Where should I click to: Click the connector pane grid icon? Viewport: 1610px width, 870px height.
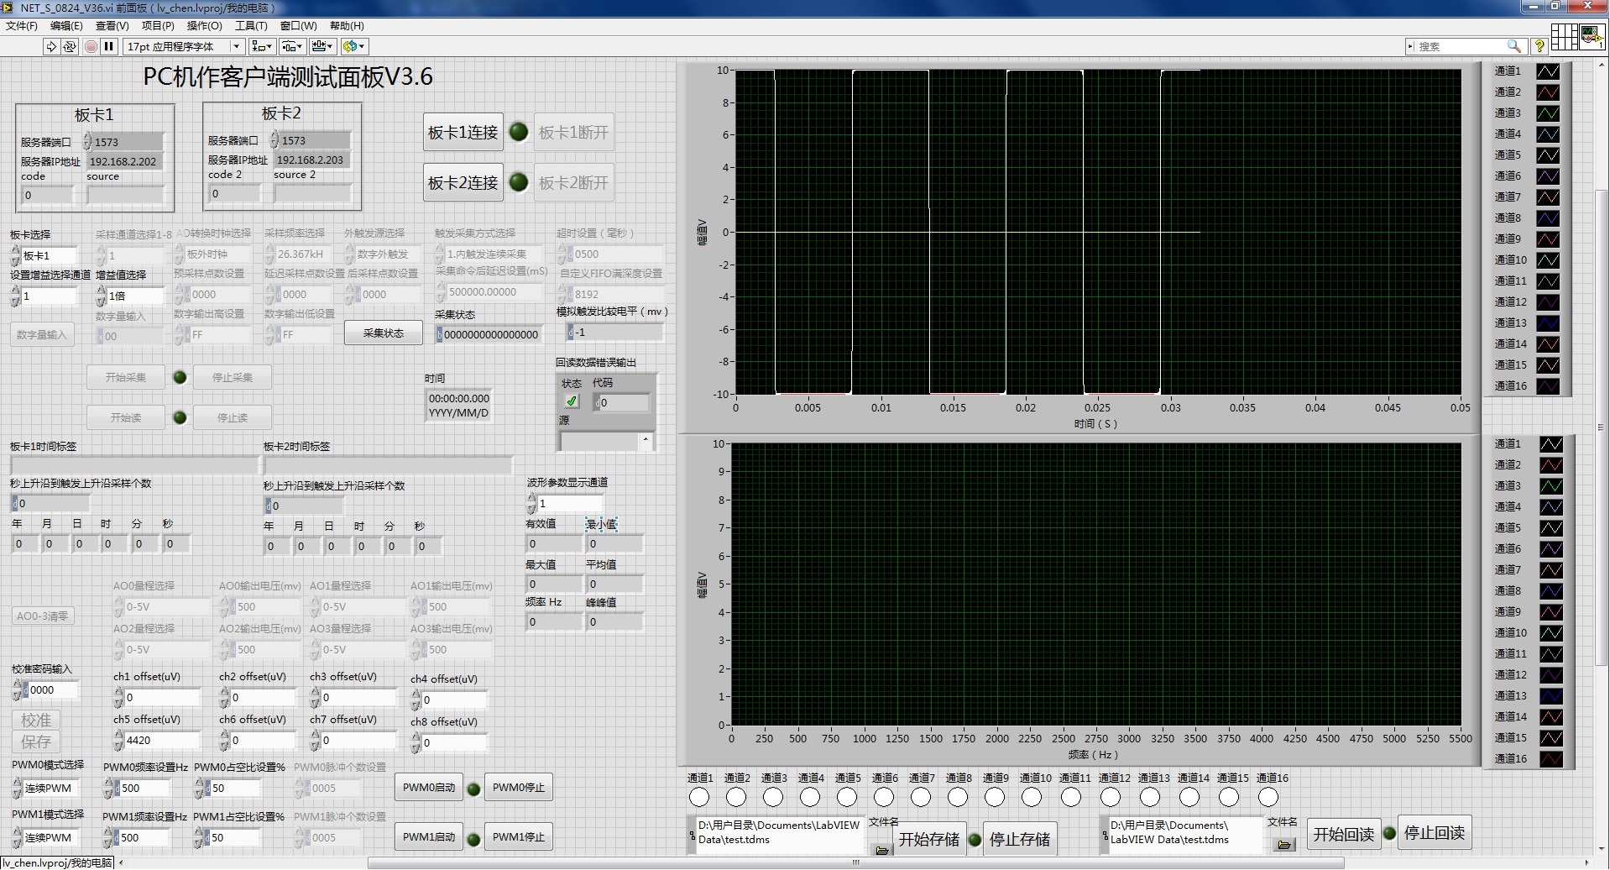point(1564,37)
